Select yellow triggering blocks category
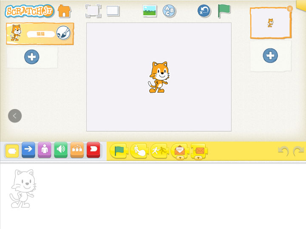Viewport: 306px width, 229px height. (x=12, y=151)
